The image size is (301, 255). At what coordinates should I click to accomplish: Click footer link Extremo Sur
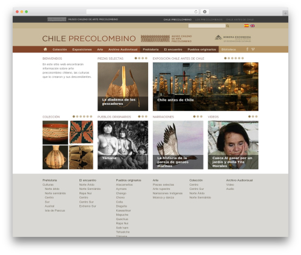click(x=87, y=206)
